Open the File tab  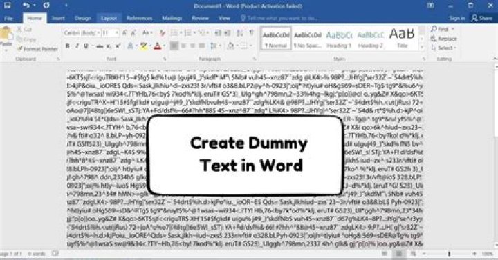coord(8,19)
